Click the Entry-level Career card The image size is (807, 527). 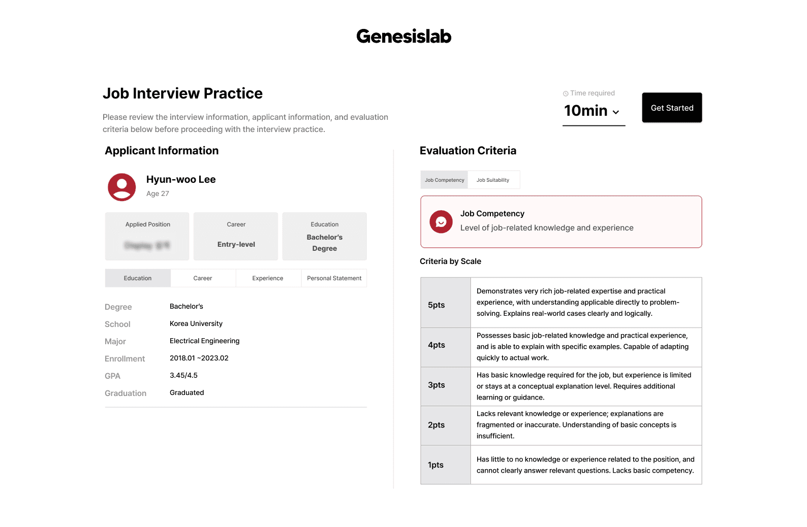pyautogui.click(x=236, y=237)
